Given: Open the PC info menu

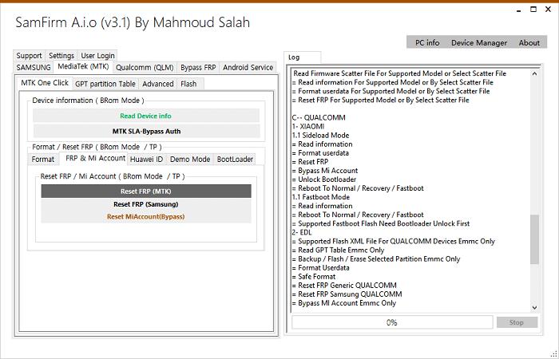Looking at the screenshot, I should click(427, 43).
